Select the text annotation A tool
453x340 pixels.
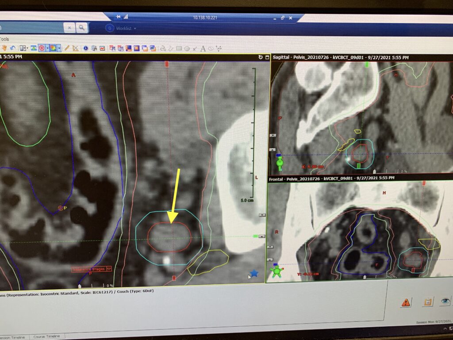[203, 49]
